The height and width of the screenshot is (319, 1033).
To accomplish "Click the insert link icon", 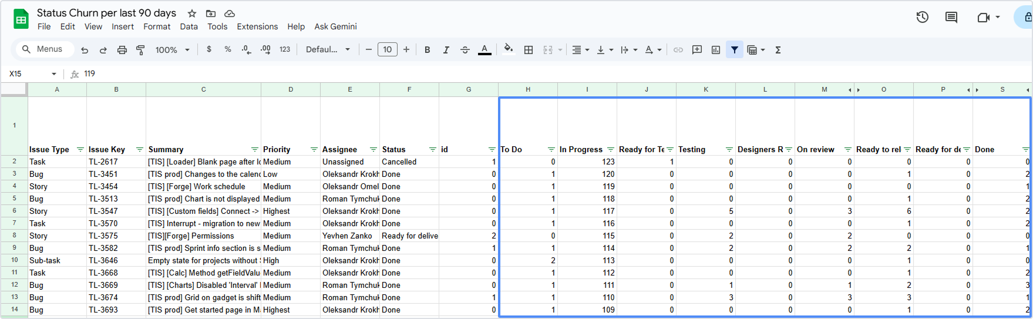I will pyautogui.click(x=678, y=50).
